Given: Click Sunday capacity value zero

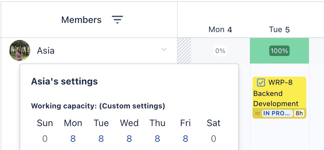Looking at the screenshot, I should [45, 139].
